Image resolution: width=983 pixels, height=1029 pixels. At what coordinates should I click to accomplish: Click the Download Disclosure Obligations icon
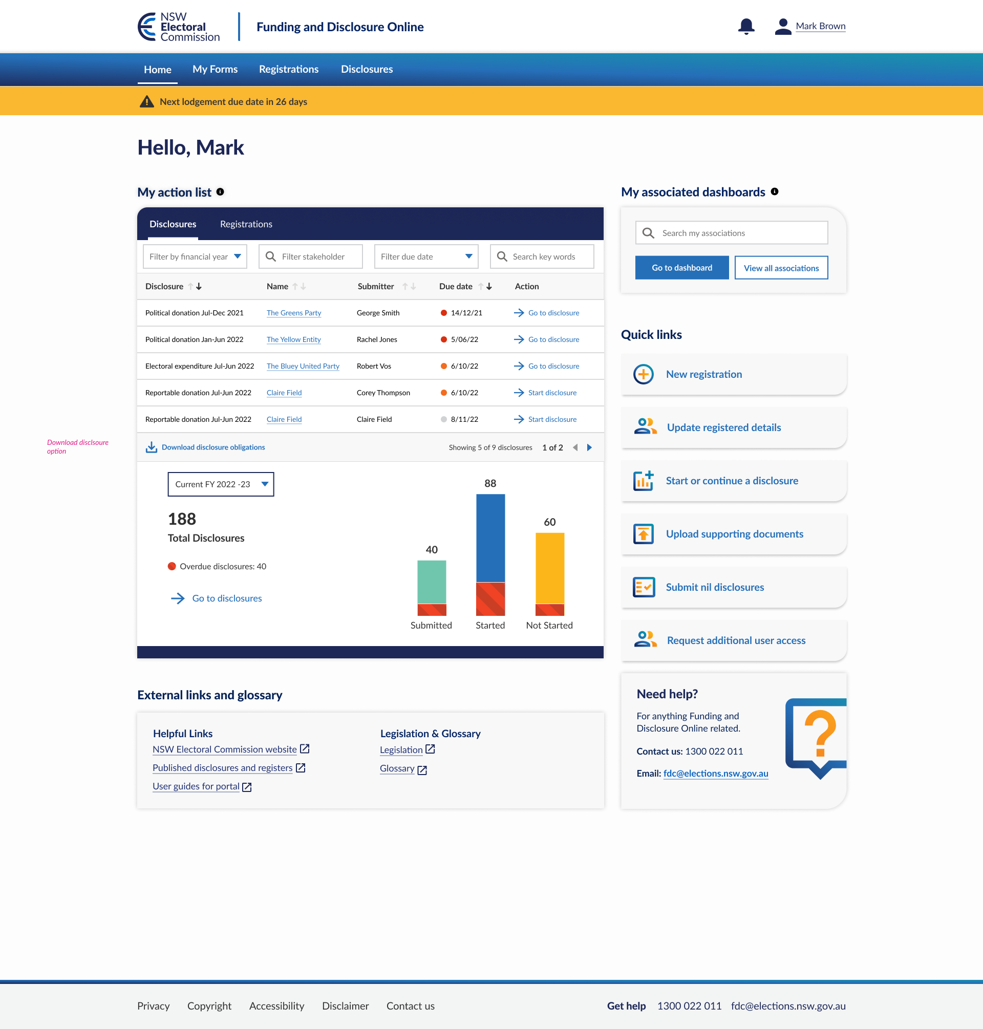point(151,447)
